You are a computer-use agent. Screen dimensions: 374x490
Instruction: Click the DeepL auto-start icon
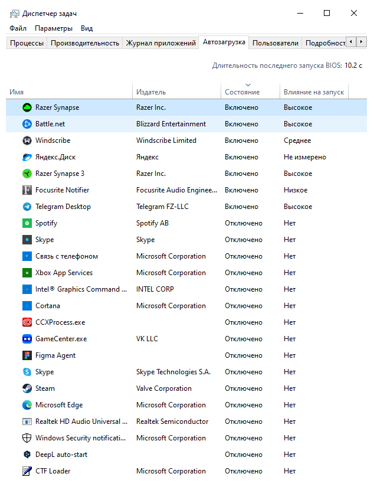[27, 455]
